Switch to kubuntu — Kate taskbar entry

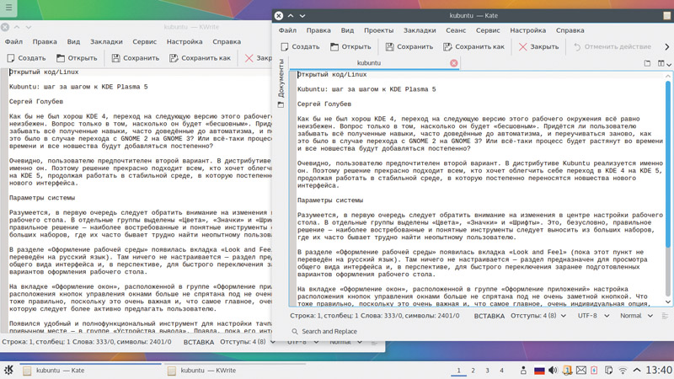coord(90,371)
